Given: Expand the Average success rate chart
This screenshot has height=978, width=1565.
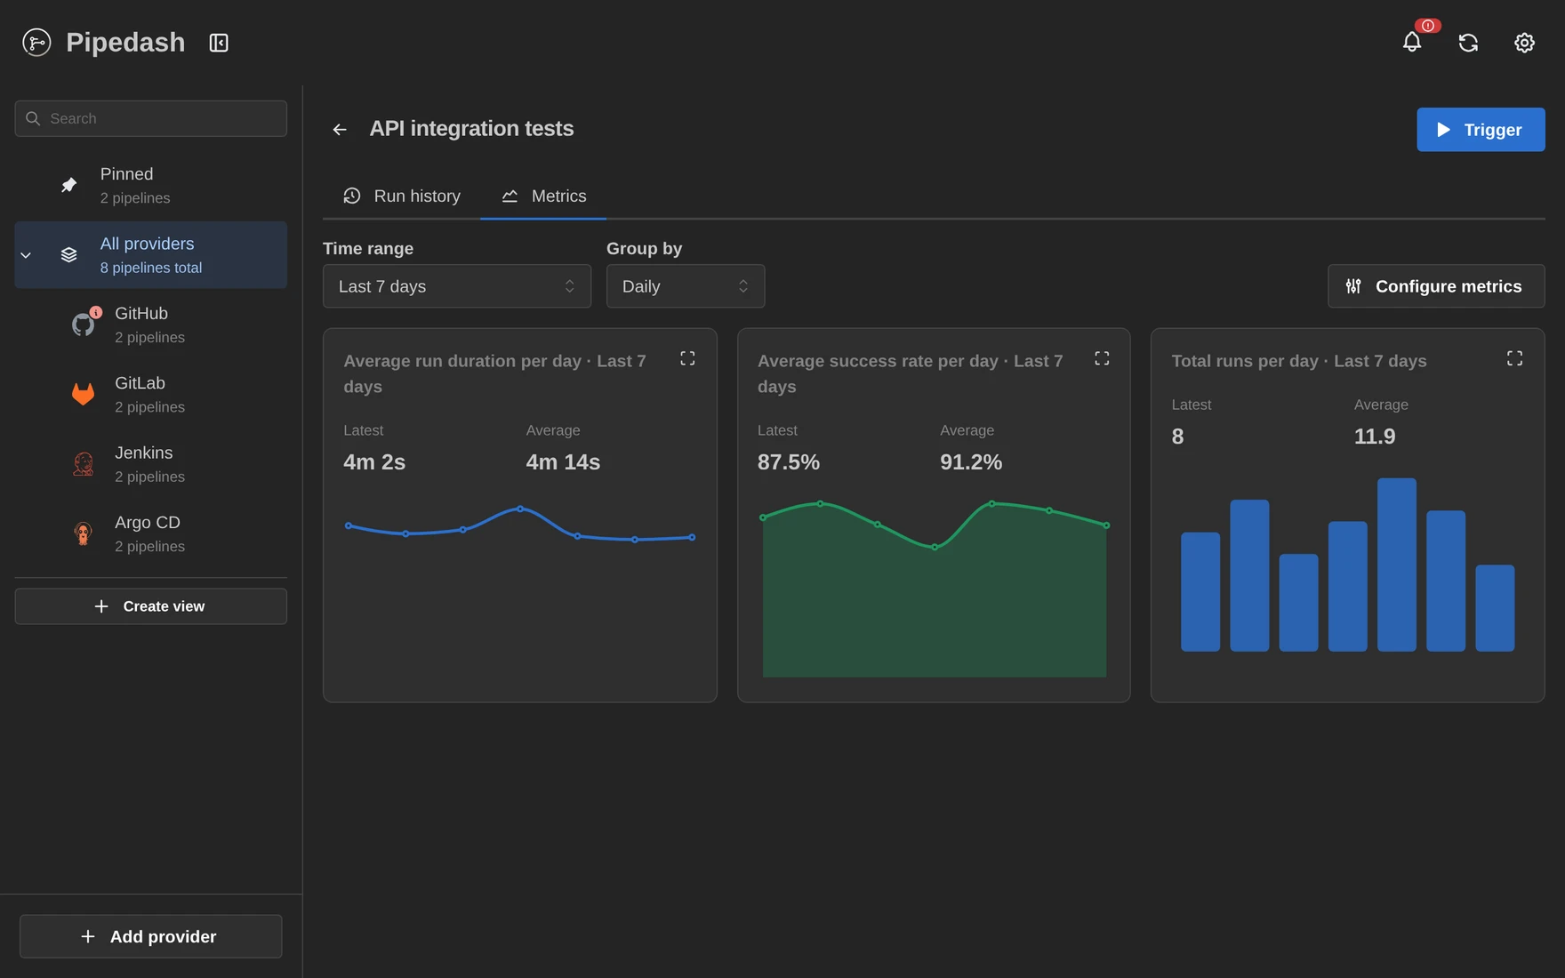Looking at the screenshot, I should 1102,358.
